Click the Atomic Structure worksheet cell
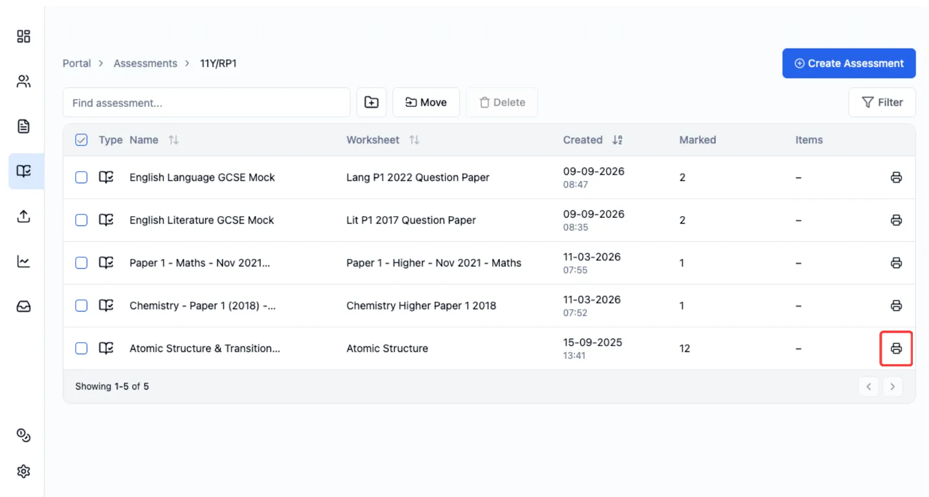The height and width of the screenshot is (497, 929). [387, 348]
